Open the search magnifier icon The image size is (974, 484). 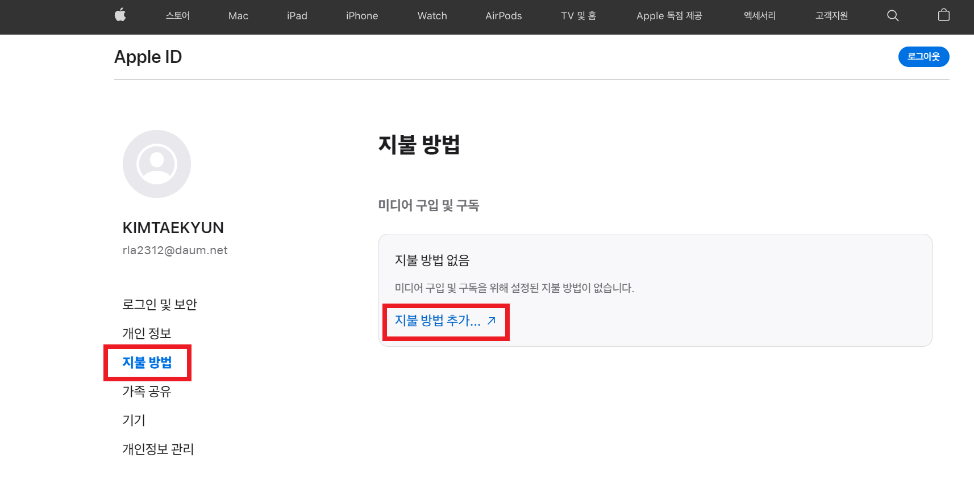coord(893,16)
